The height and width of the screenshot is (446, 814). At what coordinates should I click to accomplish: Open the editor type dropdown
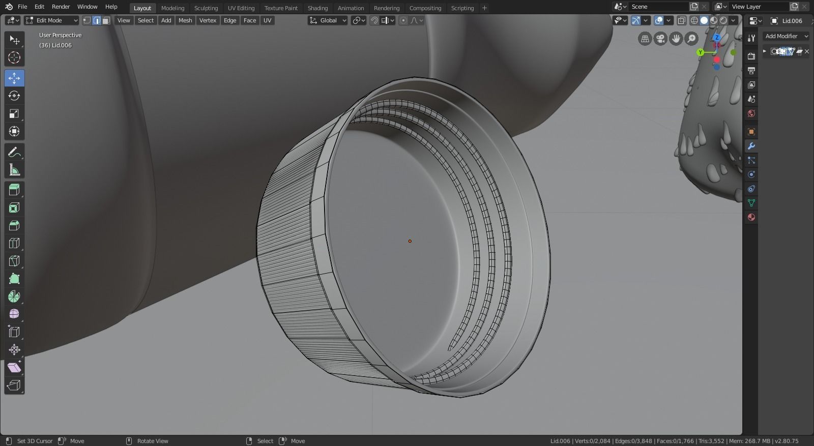13,20
